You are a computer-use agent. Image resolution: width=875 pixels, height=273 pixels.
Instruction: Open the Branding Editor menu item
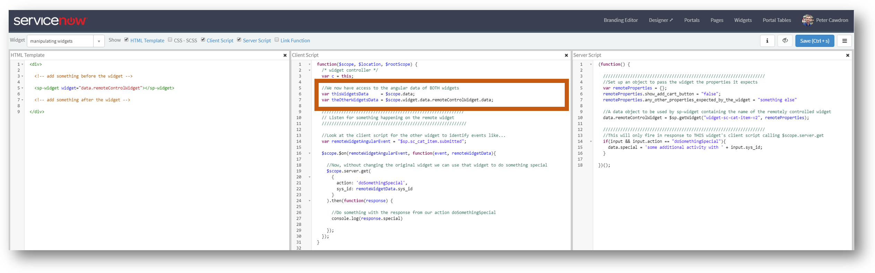point(621,20)
